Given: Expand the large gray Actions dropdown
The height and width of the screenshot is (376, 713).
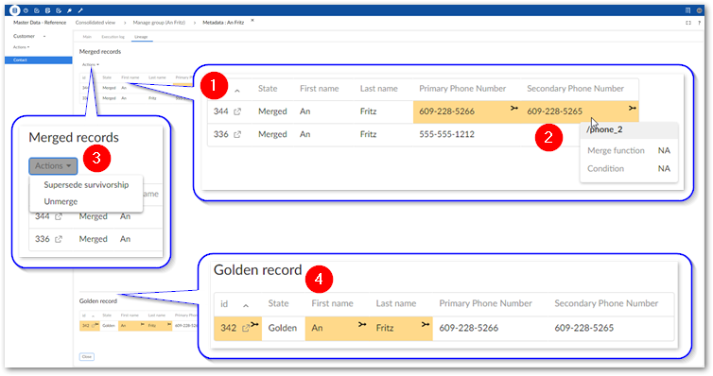Looking at the screenshot, I should coord(53,165).
